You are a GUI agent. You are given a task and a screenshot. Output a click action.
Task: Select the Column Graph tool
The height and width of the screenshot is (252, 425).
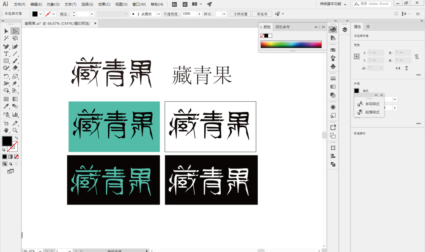[15, 115]
